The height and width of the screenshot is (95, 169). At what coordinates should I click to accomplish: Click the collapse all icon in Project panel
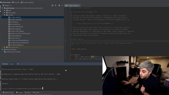coord(55,5)
